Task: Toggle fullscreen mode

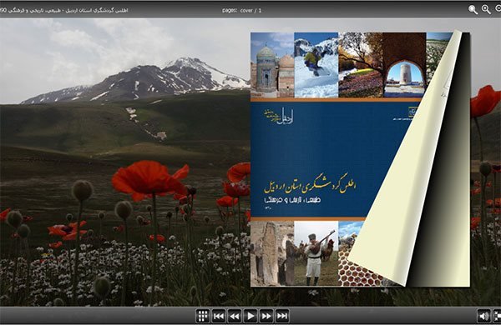Action: [x=497, y=316]
